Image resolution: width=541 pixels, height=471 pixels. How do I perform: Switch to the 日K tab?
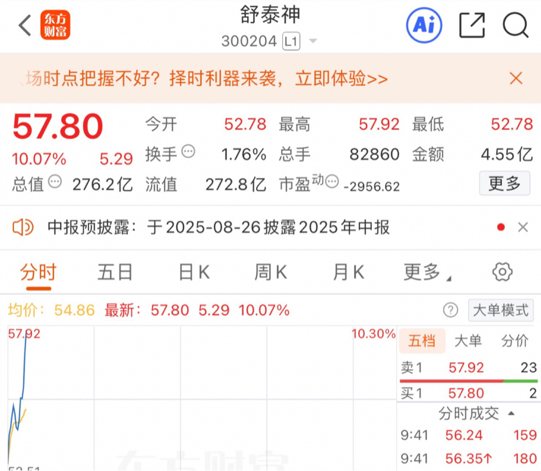tap(194, 272)
